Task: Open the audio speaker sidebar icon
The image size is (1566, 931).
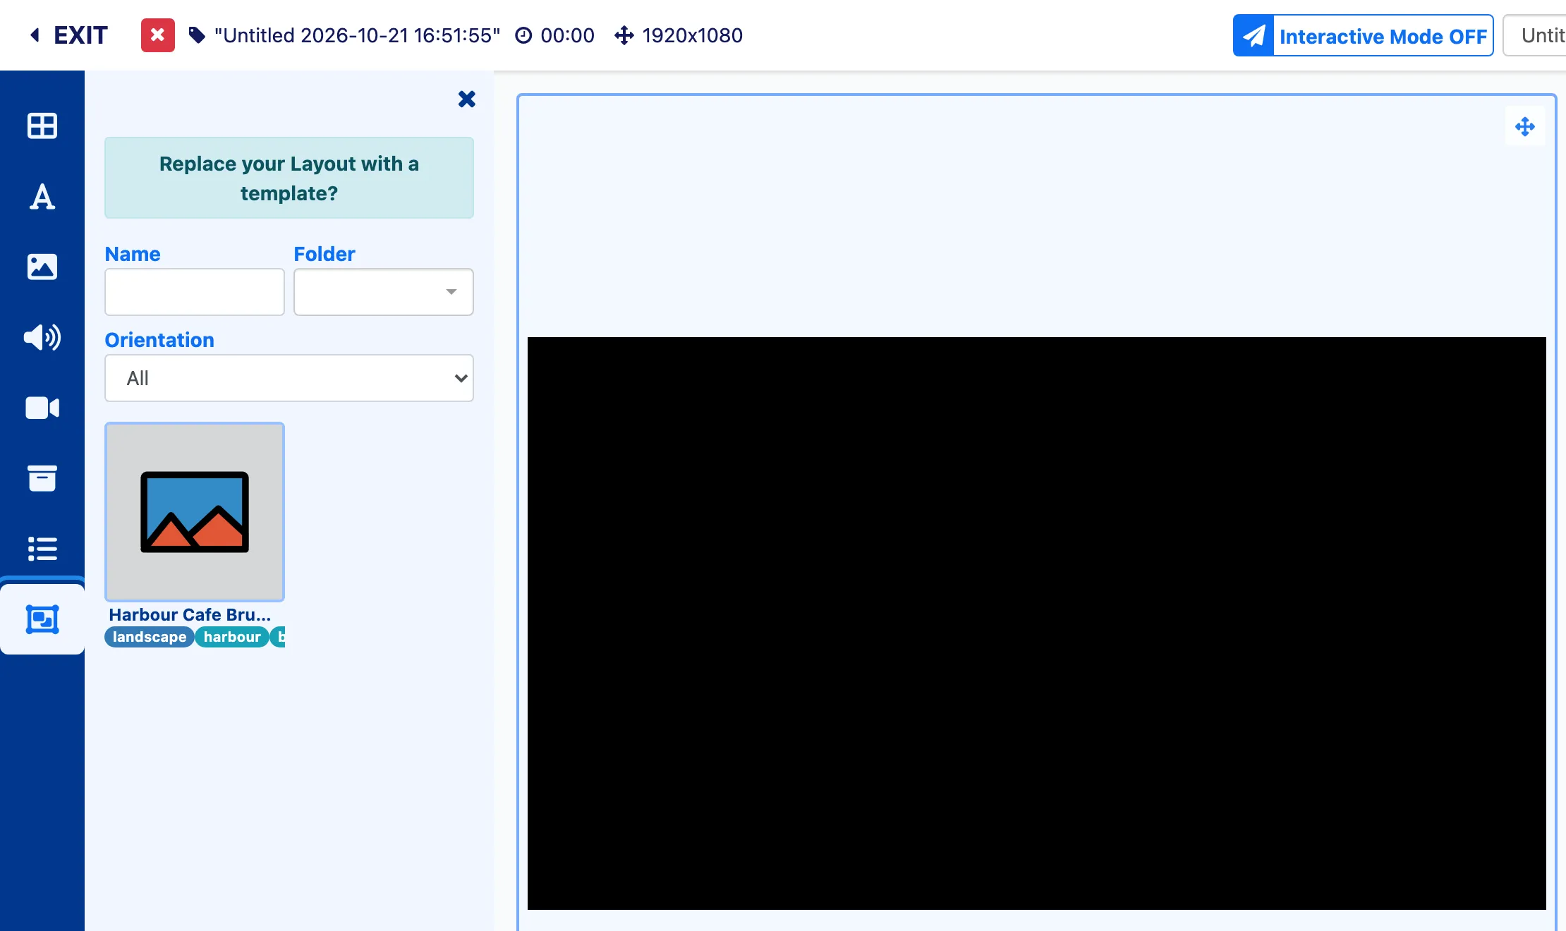Action: coord(42,337)
